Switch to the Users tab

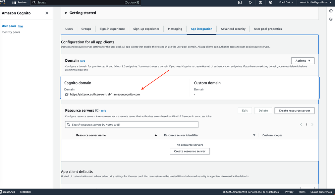[x=69, y=29]
